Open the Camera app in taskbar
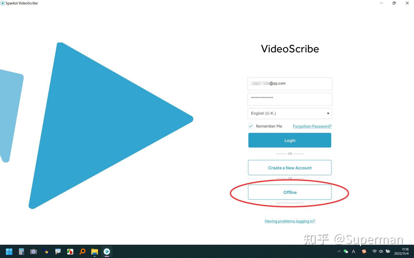The image size is (414, 258). point(34,252)
